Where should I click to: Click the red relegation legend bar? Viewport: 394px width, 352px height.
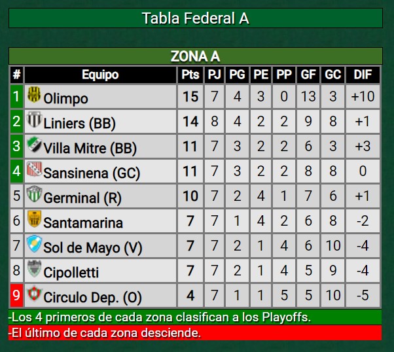(195, 332)
